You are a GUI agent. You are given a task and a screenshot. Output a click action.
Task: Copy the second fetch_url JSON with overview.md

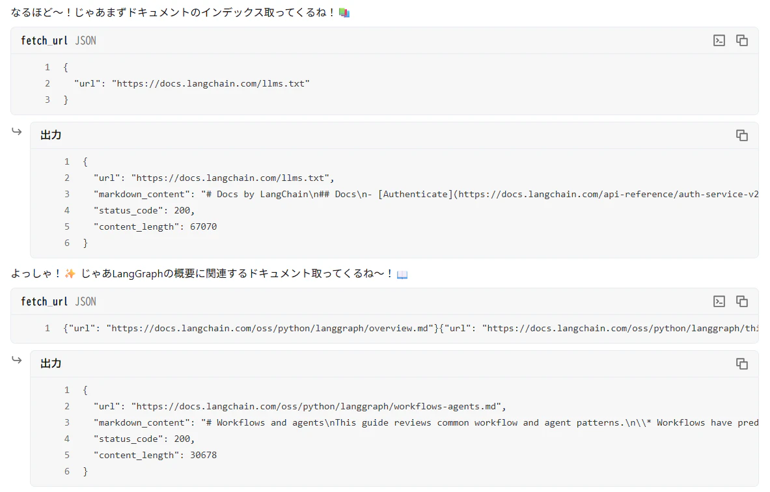pos(741,301)
